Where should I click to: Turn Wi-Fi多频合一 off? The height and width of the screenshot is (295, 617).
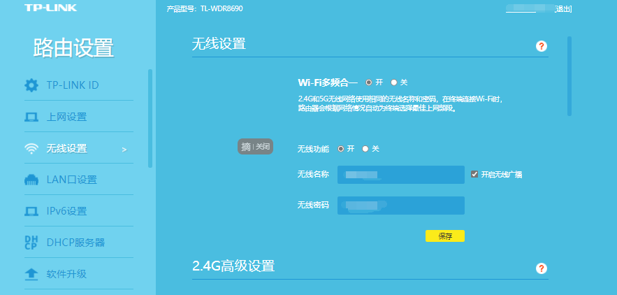[394, 82]
